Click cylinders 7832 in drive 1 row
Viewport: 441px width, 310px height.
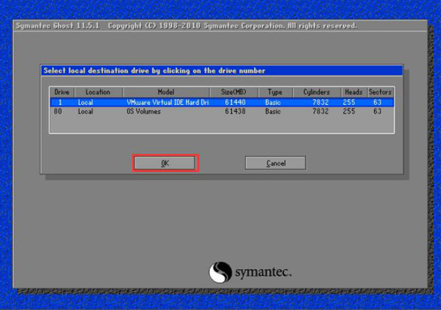[x=320, y=102]
